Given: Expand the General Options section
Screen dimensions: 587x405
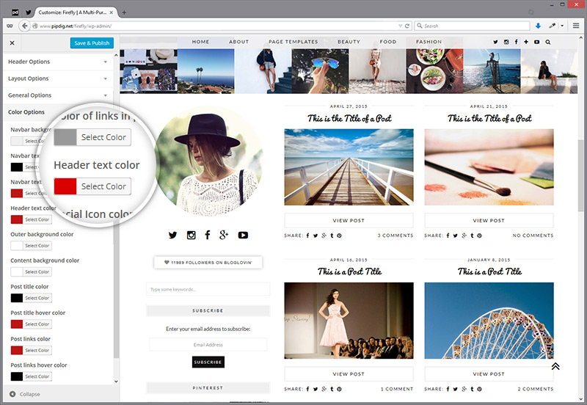Looking at the screenshot, I should click(x=58, y=95).
